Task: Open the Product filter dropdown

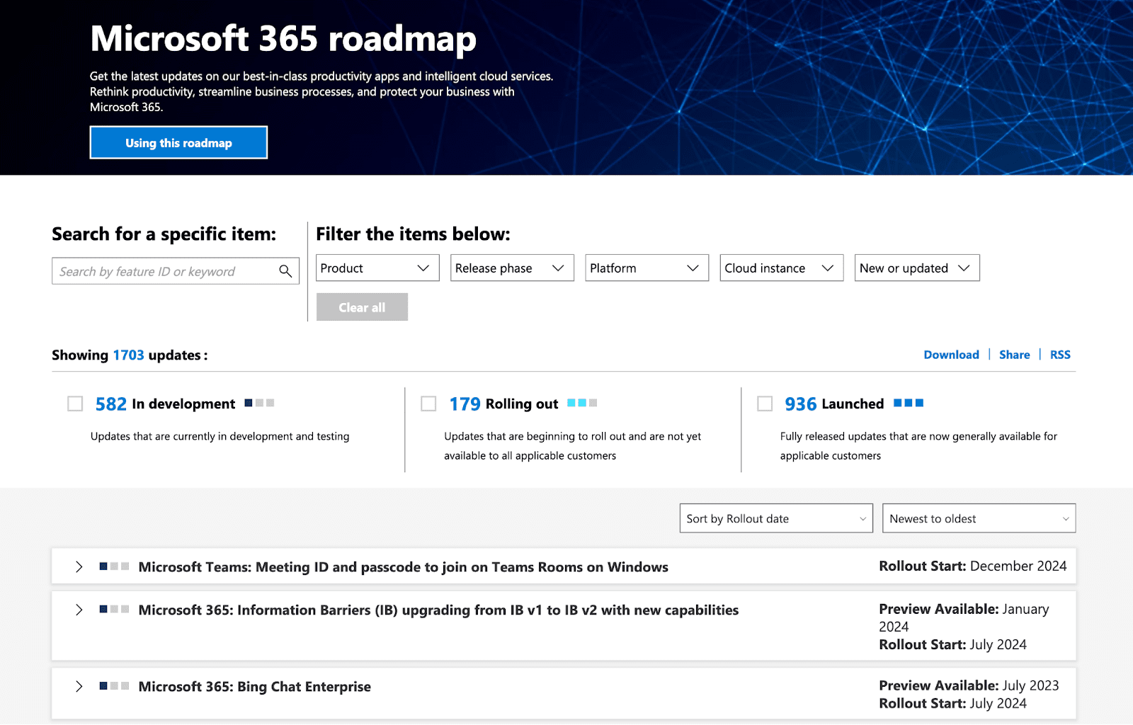Action: (x=377, y=268)
